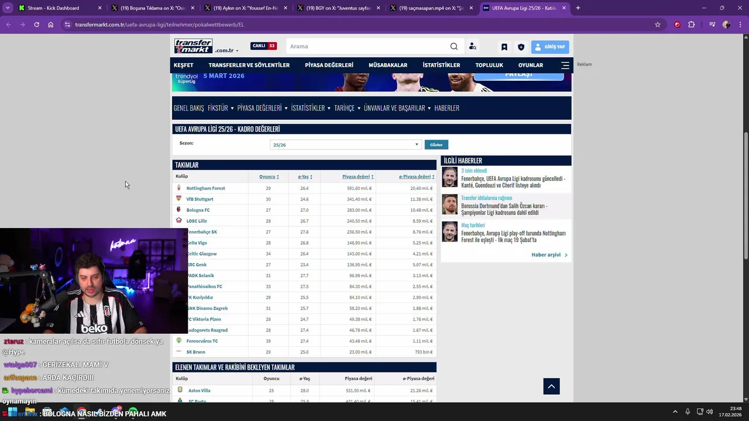The width and height of the screenshot is (749, 421).
Task: Open a new browser tab
Action: pos(578,8)
